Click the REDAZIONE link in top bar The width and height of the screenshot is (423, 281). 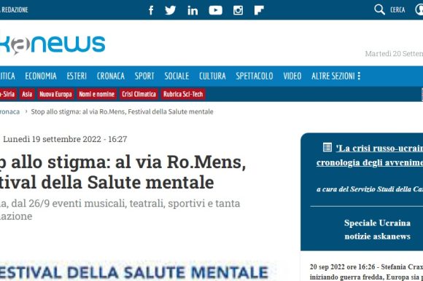pos(15,9)
